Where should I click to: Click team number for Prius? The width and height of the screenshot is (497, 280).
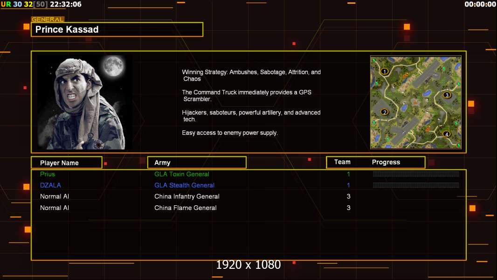point(348,174)
